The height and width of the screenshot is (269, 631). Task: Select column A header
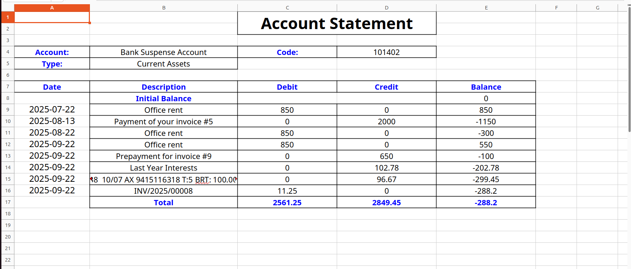coord(52,8)
